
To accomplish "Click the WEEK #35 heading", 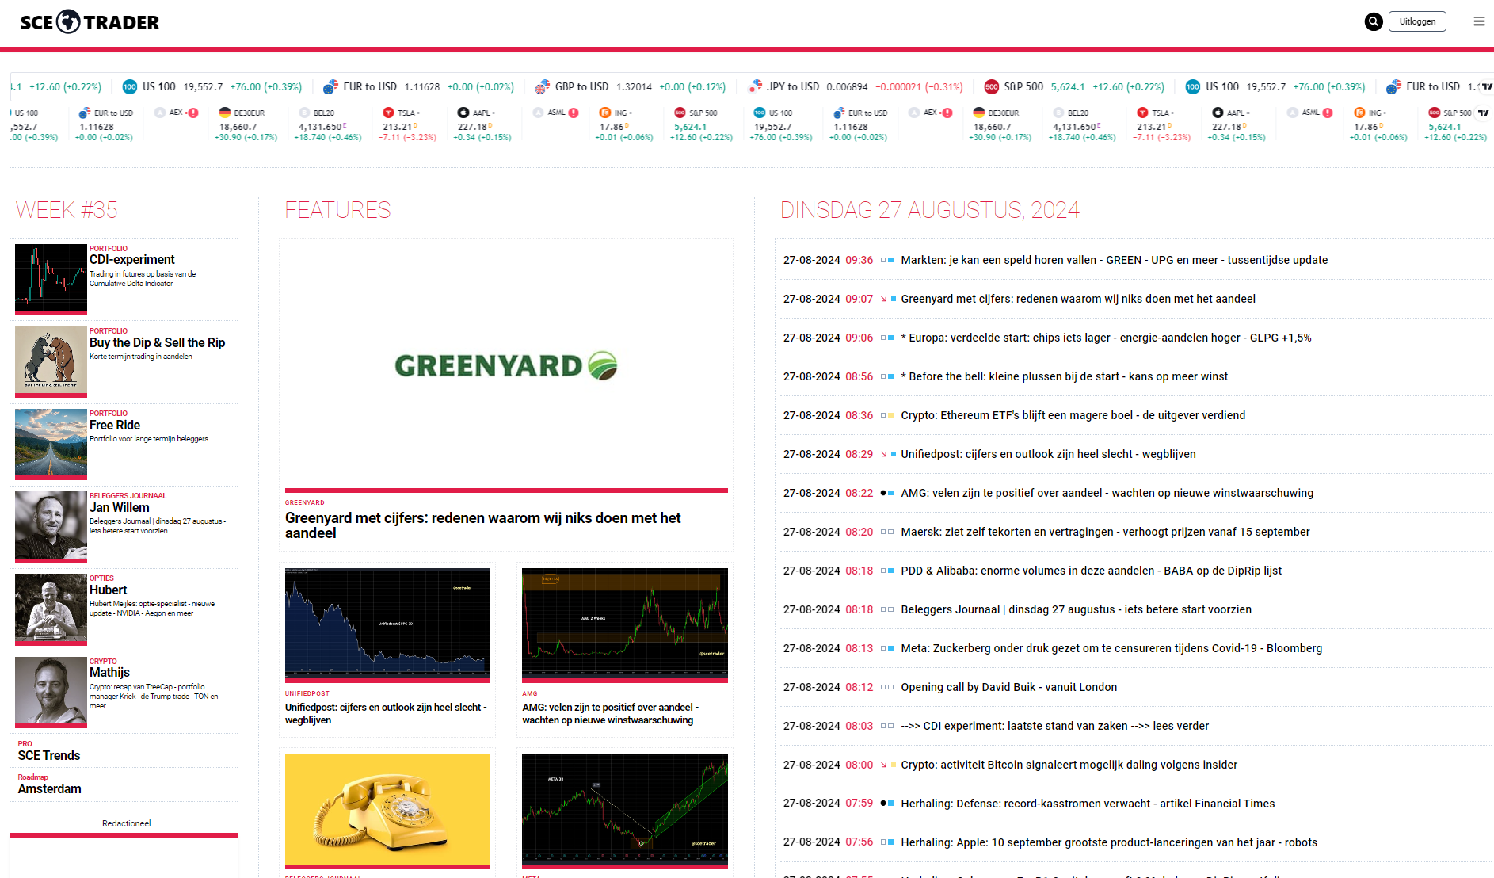I will pos(67,210).
